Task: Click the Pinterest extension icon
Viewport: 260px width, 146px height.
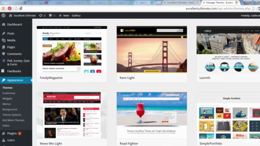Action: tap(10, 9)
